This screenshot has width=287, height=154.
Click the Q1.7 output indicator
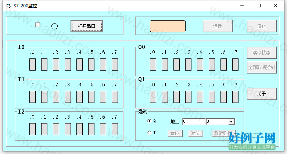(x=235, y=97)
